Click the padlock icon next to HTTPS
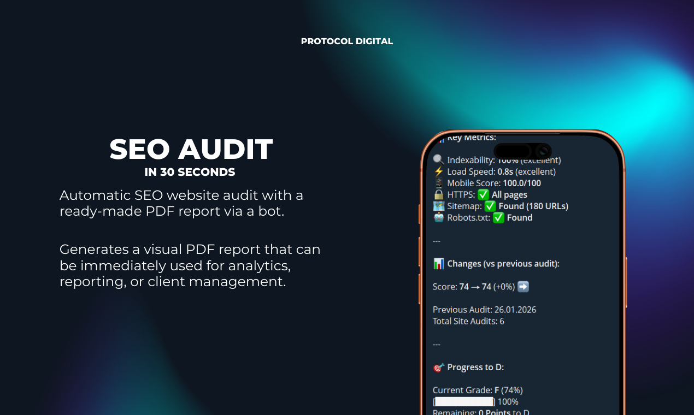 [438, 194]
